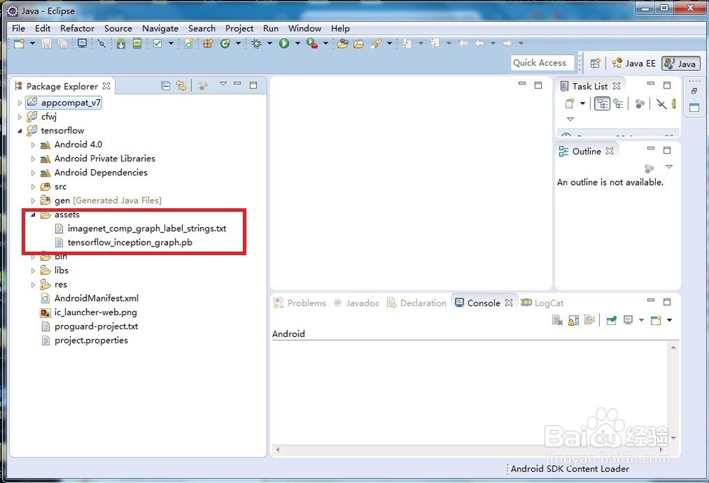The width and height of the screenshot is (709, 483).
Task: Click the Open Type icon
Action: coord(342,43)
